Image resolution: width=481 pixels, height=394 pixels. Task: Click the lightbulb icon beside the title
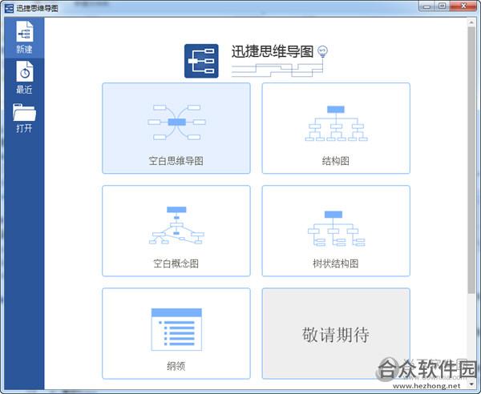[x=322, y=51]
